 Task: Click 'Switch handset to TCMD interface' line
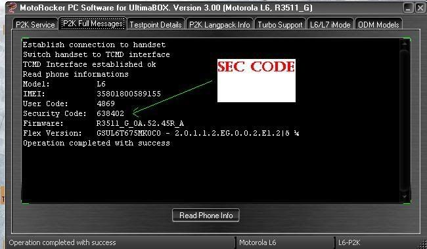[97, 54]
